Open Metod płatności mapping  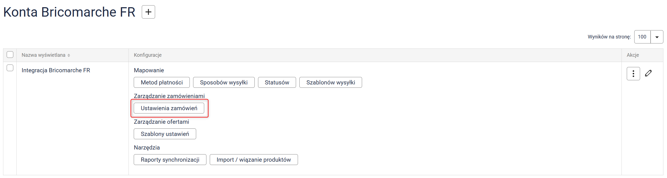tap(161, 82)
